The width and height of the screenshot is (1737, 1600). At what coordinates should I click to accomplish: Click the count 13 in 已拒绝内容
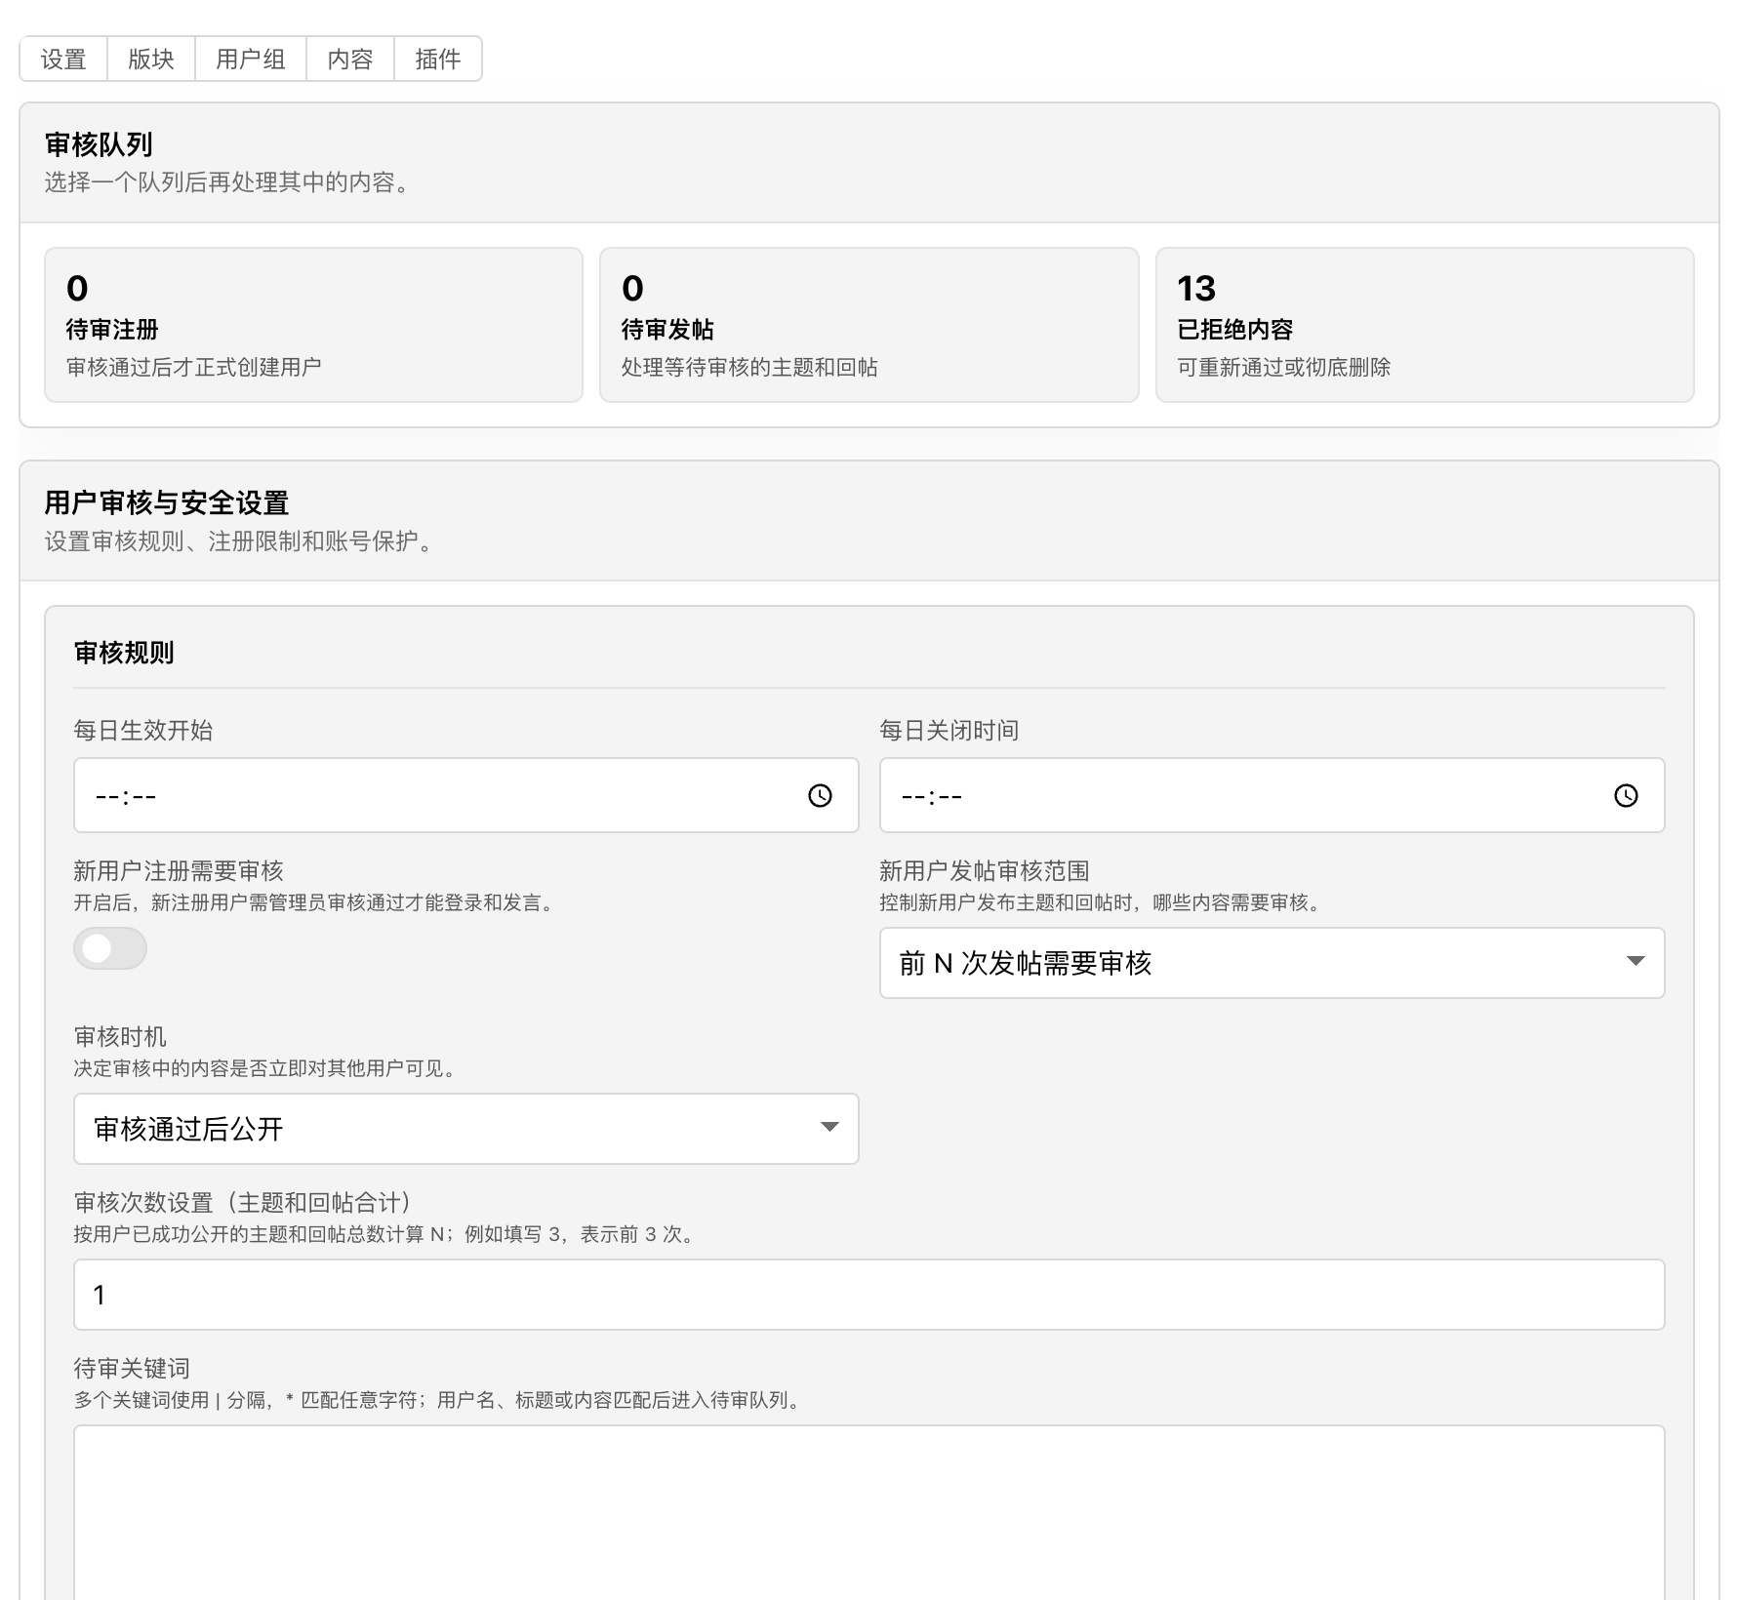pos(1196,289)
